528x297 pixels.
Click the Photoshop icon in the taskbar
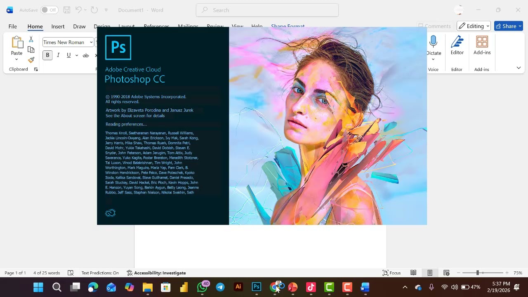[257, 287]
